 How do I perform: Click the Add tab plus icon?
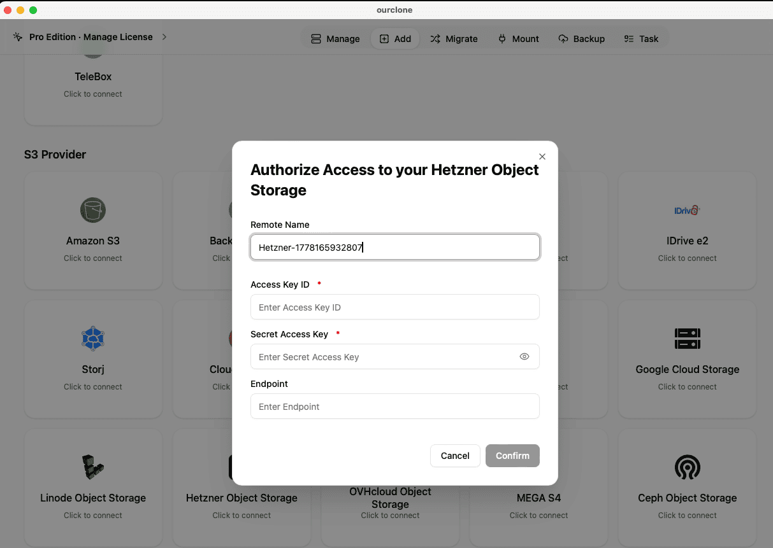pos(384,39)
